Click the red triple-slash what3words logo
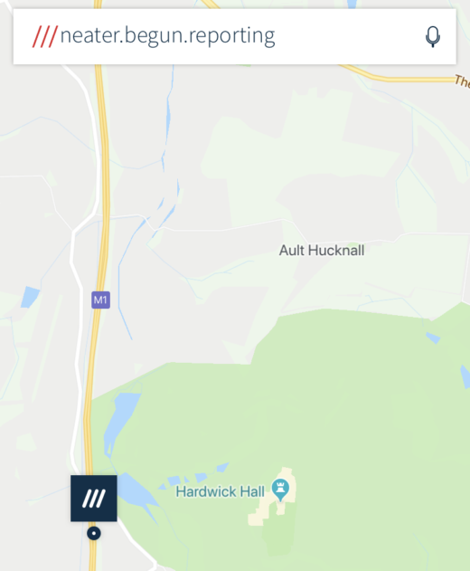Viewport: 470px width, 571px height. 45,36
